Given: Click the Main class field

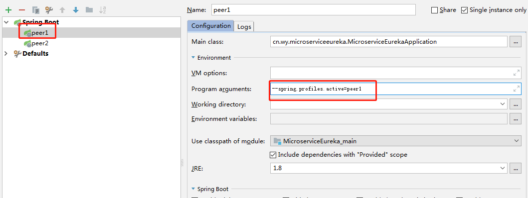Looking at the screenshot, I should (x=388, y=42).
